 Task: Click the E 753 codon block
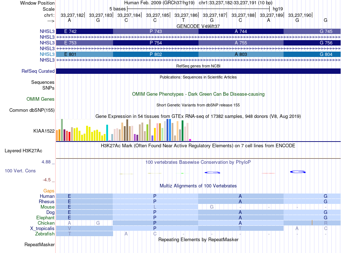point(84,43)
